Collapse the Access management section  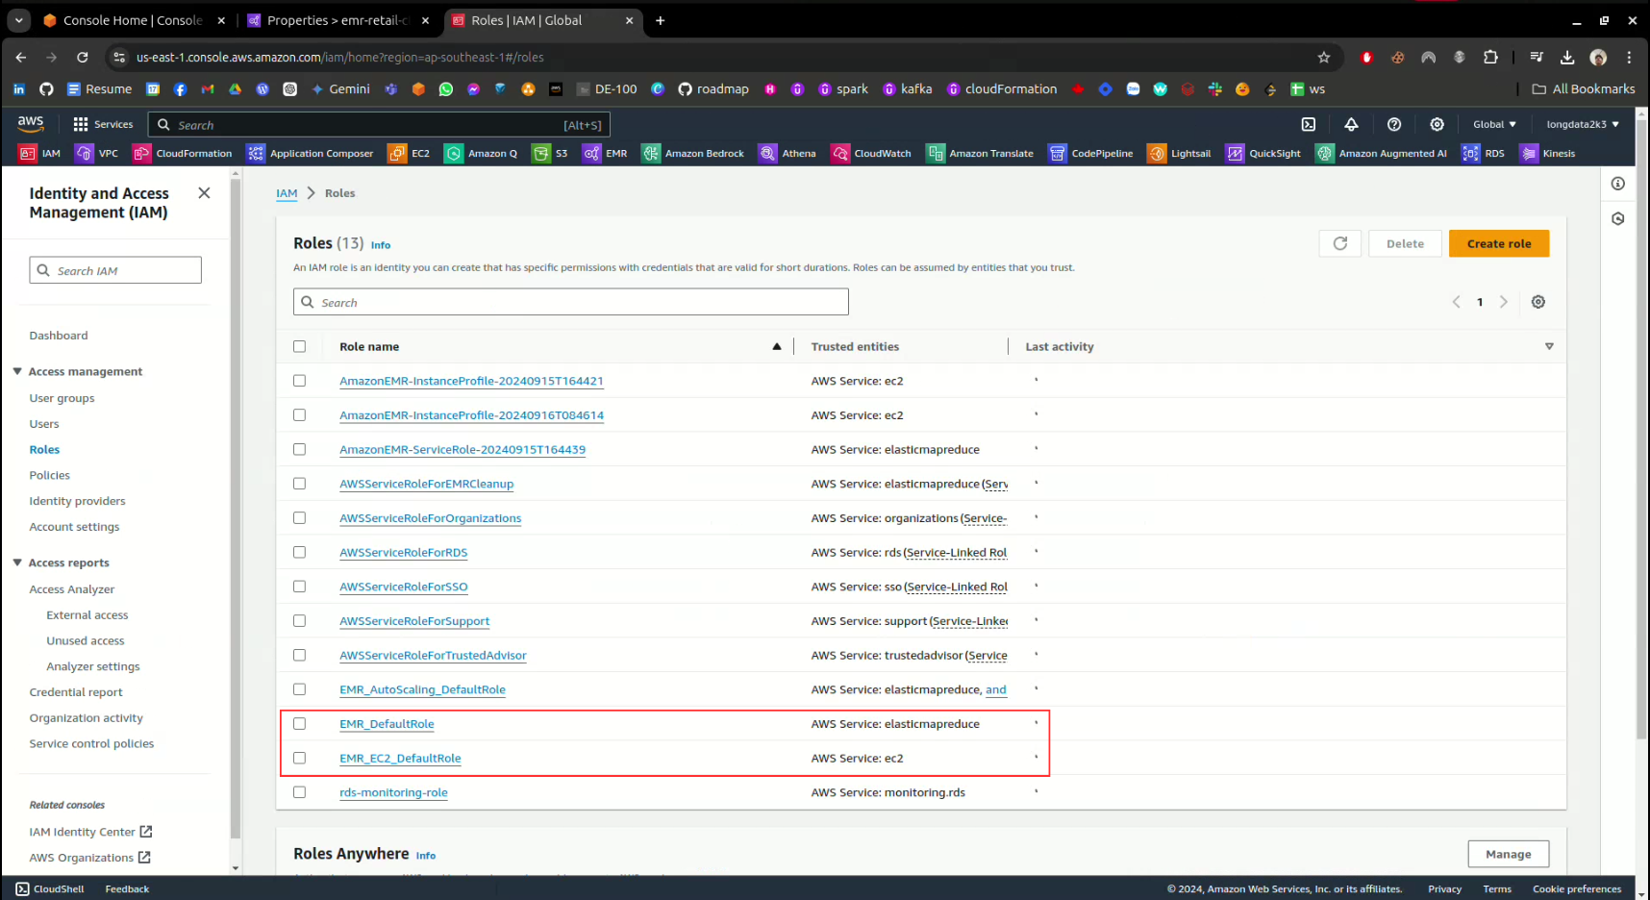coord(17,371)
